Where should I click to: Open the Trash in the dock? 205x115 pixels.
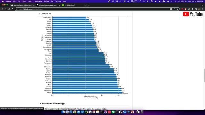click(x=142, y=112)
